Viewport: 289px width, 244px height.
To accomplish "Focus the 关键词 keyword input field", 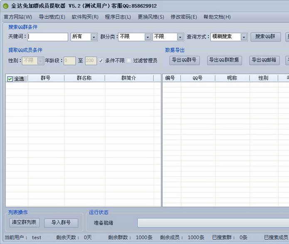I will click(x=48, y=37).
